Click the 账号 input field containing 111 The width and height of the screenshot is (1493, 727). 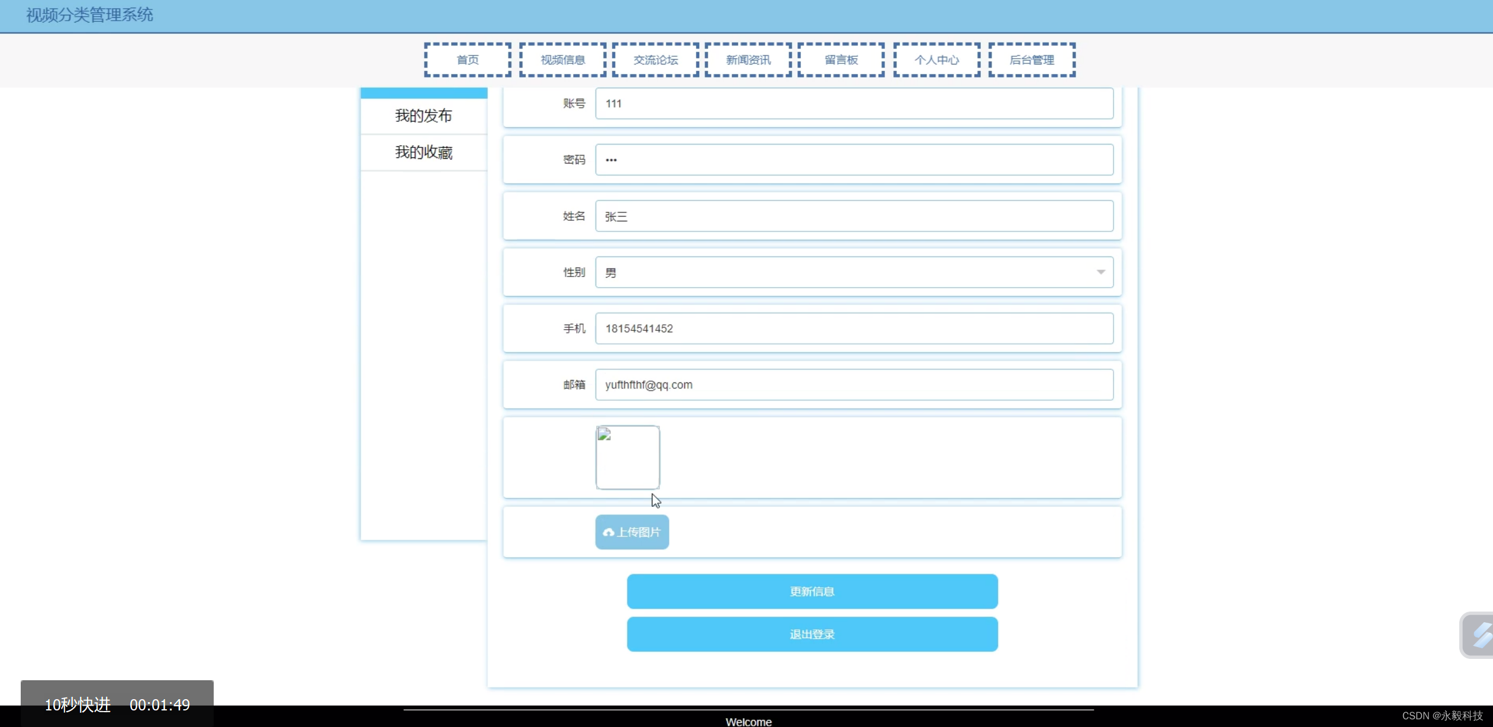[854, 104]
